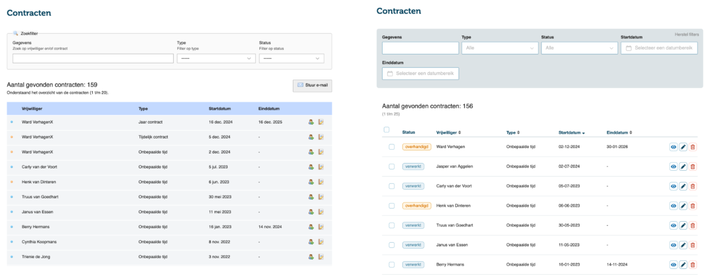Check the box in the 16-01-2023 row
The image size is (709, 275).
[392, 265]
